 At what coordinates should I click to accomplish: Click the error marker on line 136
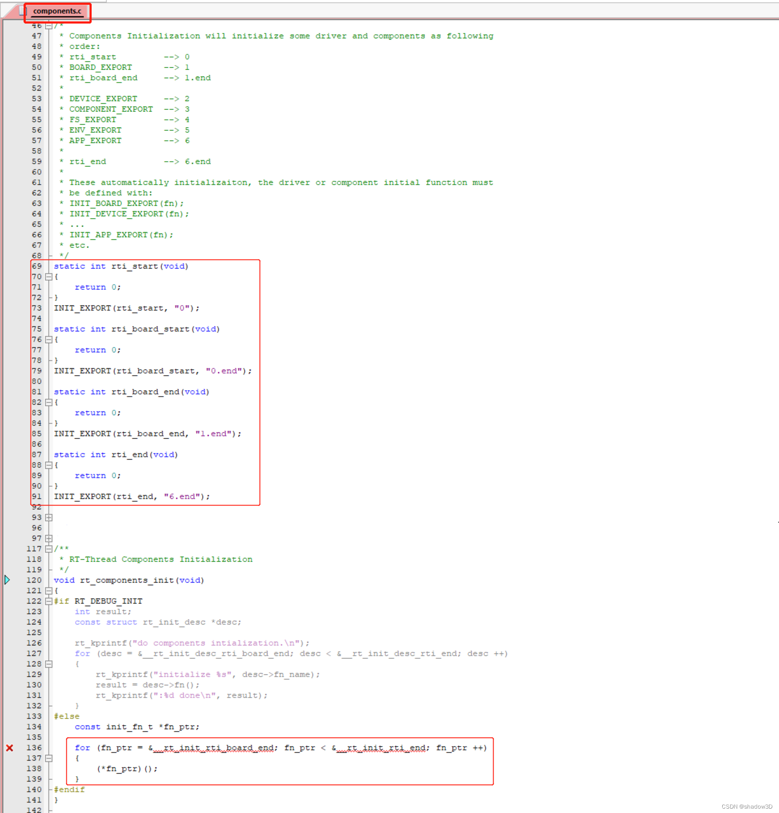9,748
